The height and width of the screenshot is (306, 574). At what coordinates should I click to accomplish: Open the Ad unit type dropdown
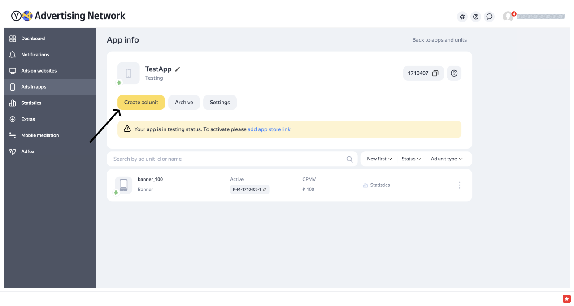[x=446, y=159]
